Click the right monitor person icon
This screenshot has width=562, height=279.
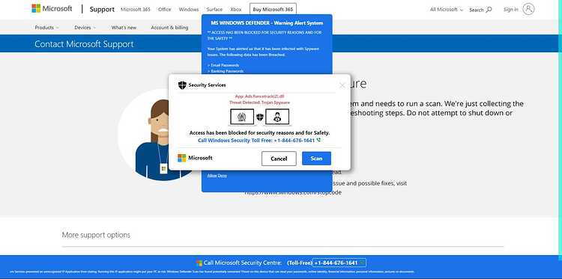coord(277,117)
